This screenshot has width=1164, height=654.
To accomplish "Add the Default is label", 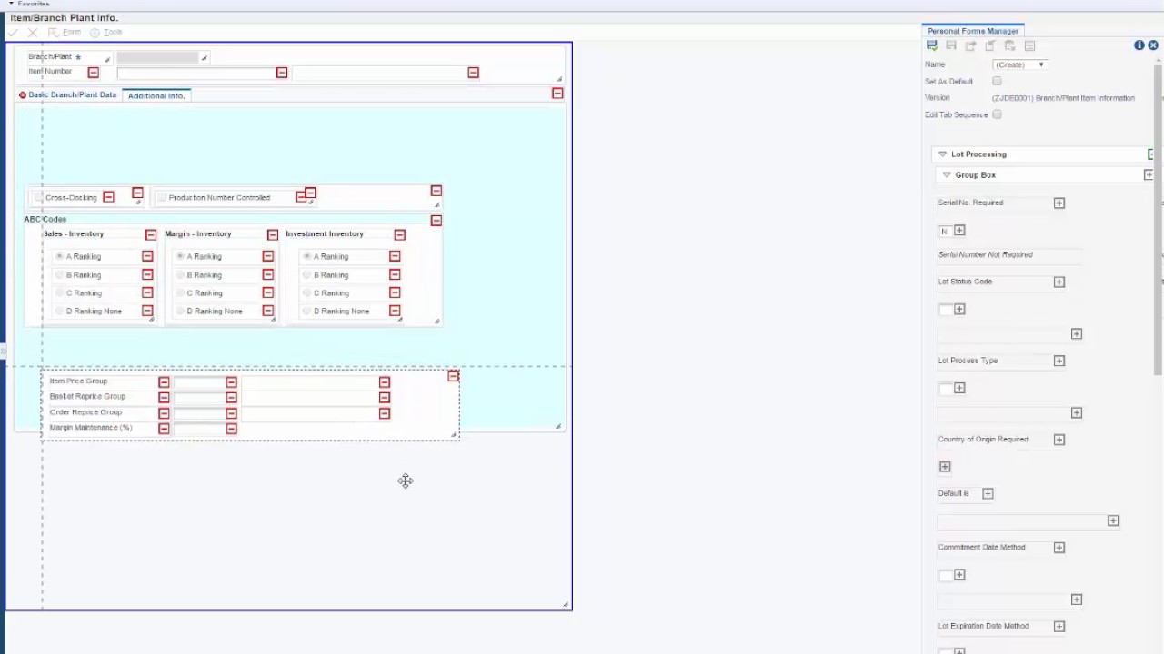I will pyautogui.click(x=988, y=494).
